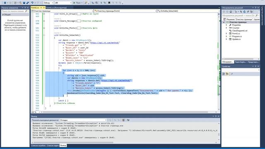Screen dimensions: 265x149
Task: Expand collapsed Cleare_Message method
Action: click(x=44, y=21)
